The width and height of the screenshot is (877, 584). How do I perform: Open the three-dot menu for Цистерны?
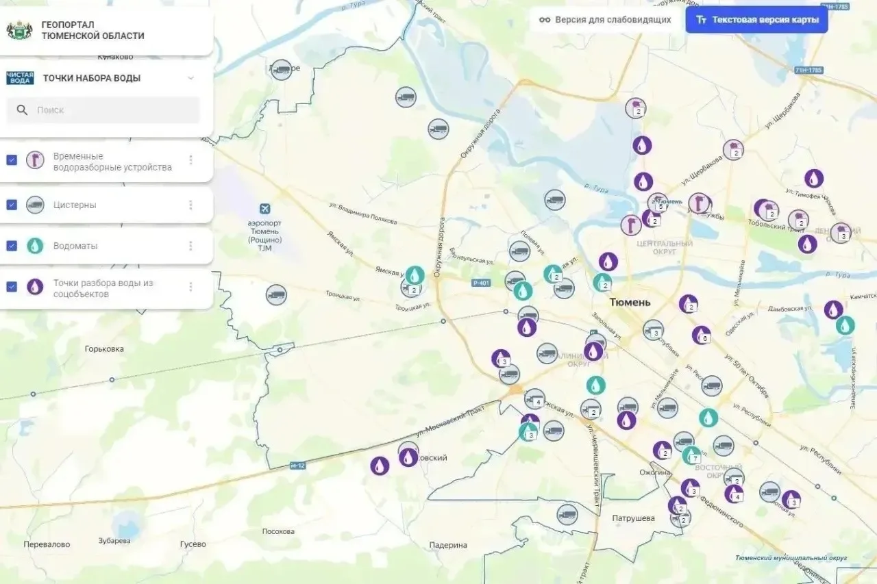click(190, 205)
